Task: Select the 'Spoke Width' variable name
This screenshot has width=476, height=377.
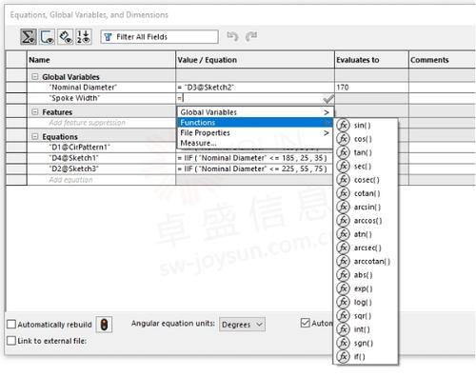Action: pos(74,98)
